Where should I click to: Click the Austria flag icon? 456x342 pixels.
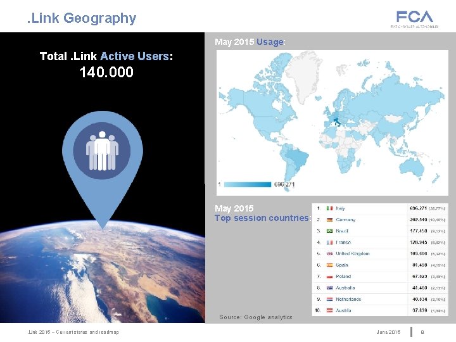pos(329,310)
